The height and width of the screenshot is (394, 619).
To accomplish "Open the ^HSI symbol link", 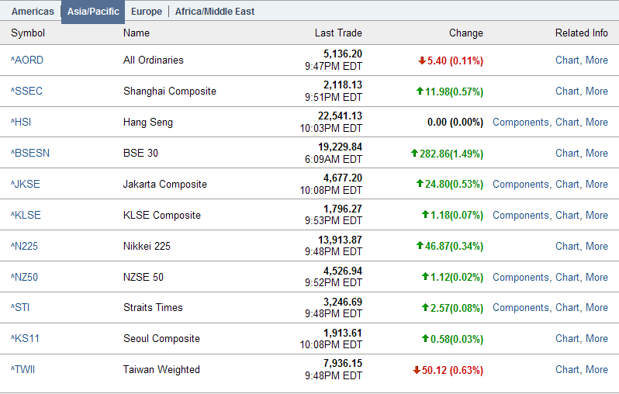I will pyautogui.click(x=21, y=123).
